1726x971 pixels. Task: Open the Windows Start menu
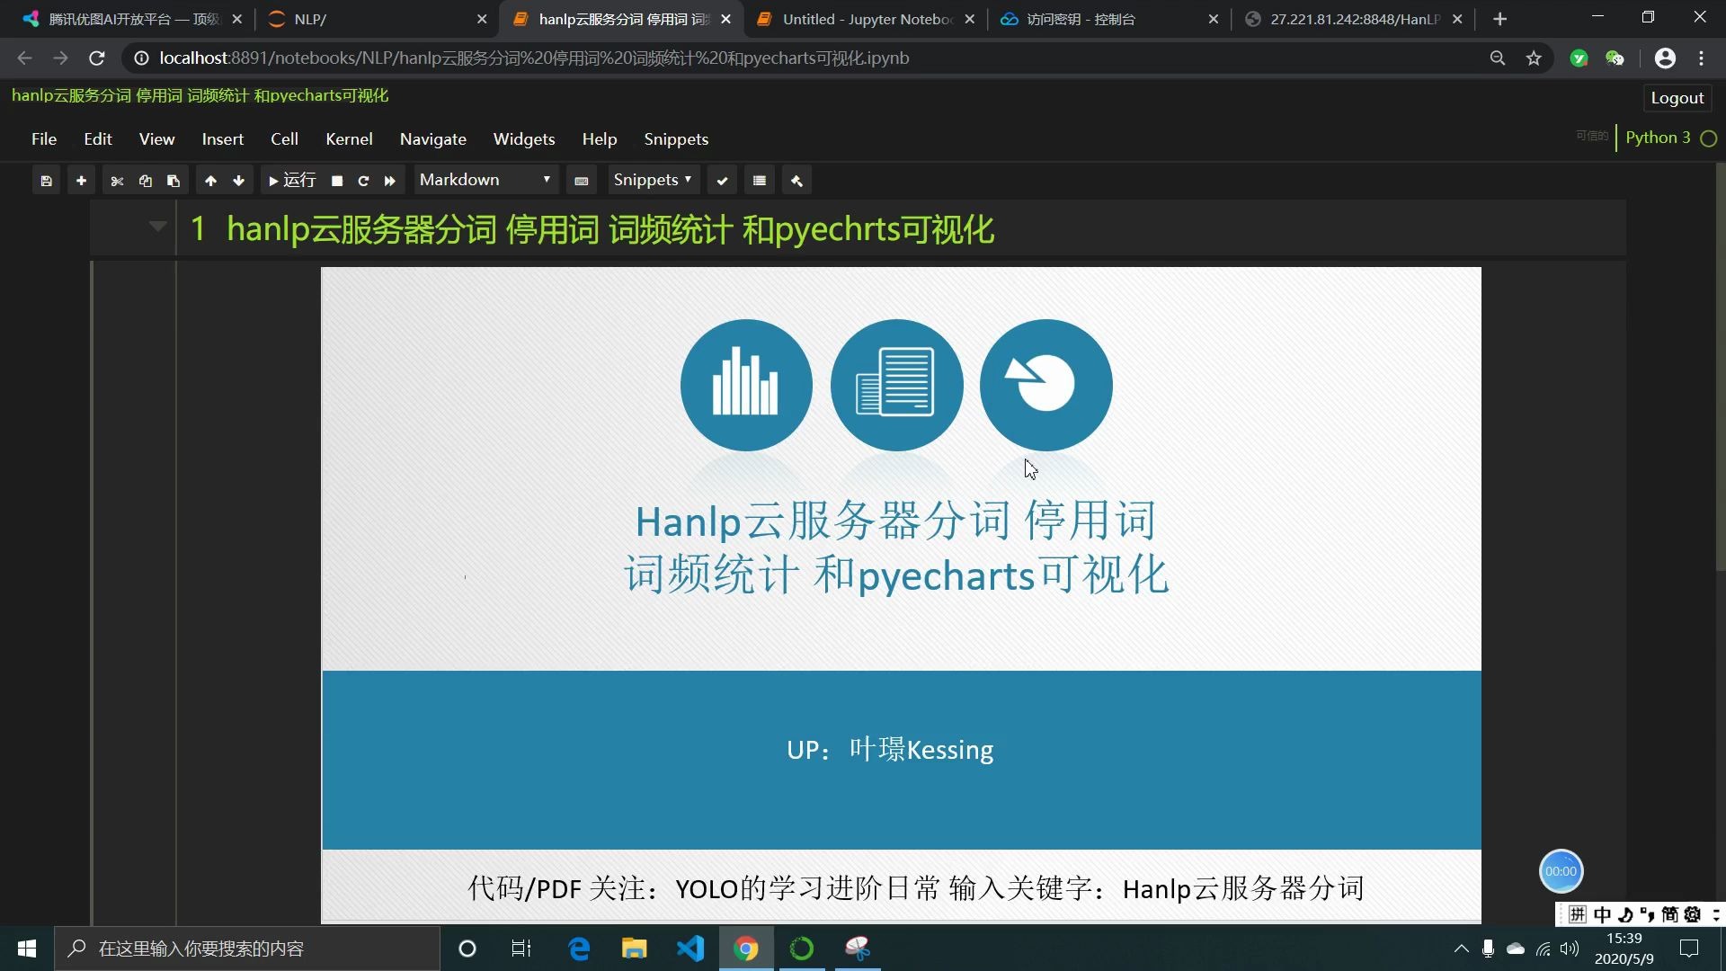point(27,949)
